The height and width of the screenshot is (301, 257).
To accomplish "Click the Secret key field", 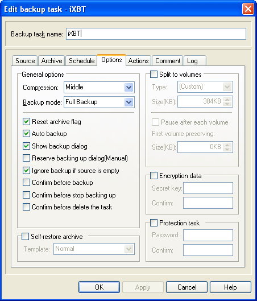I will (208, 188).
